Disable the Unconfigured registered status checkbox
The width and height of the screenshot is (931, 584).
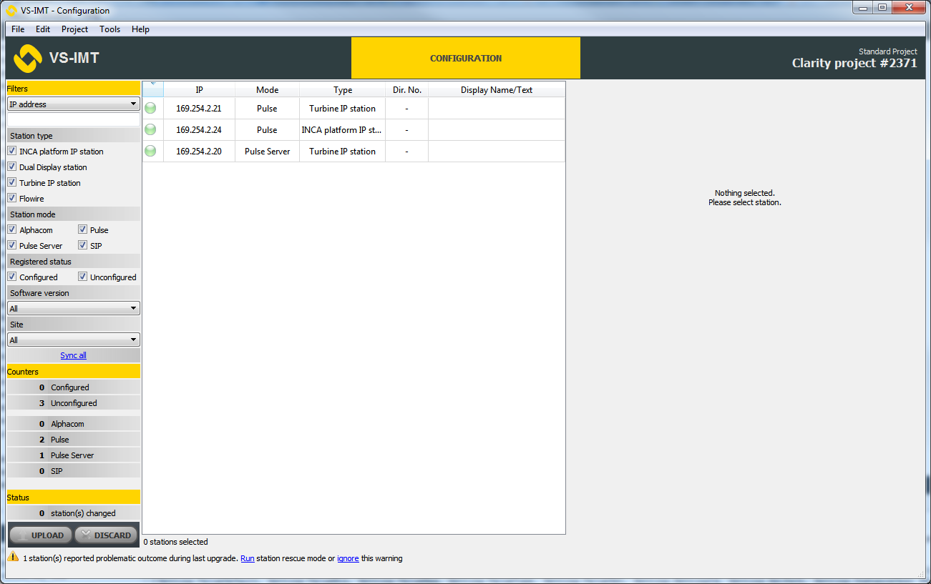tap(83, 277)
